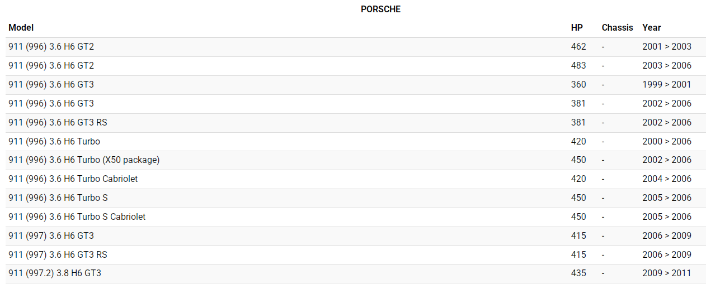Select the 462 HP 911 (996) GT2 row
Screen dimensions: 706x284
[51, 47]
